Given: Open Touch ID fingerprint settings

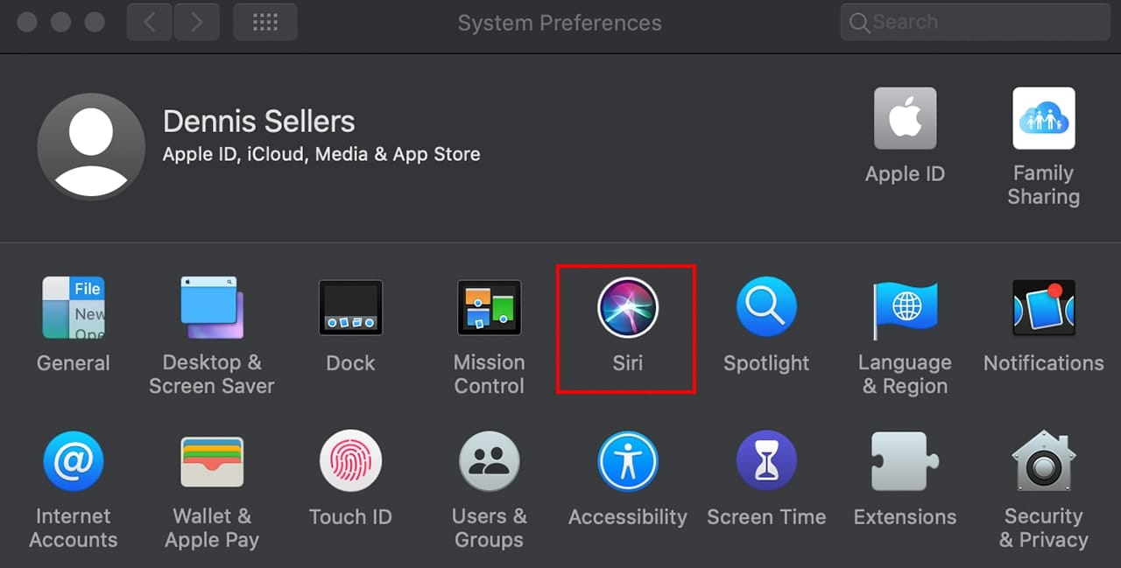Looking at the screenshot, I should (350, 462).
